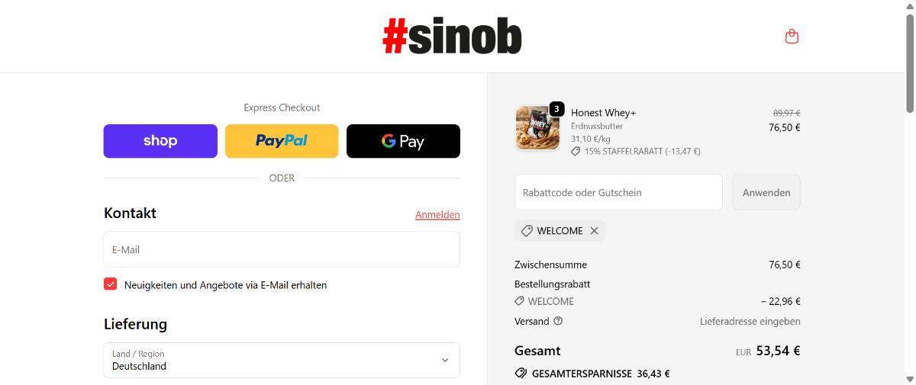The height and width of the screenshot is (385, 916).
Task: Click the Anwenden apply button
Action: 766,192
